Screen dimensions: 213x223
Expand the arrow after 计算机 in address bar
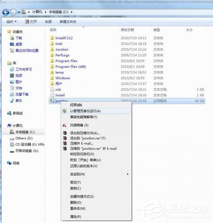(x=46, y=12)
